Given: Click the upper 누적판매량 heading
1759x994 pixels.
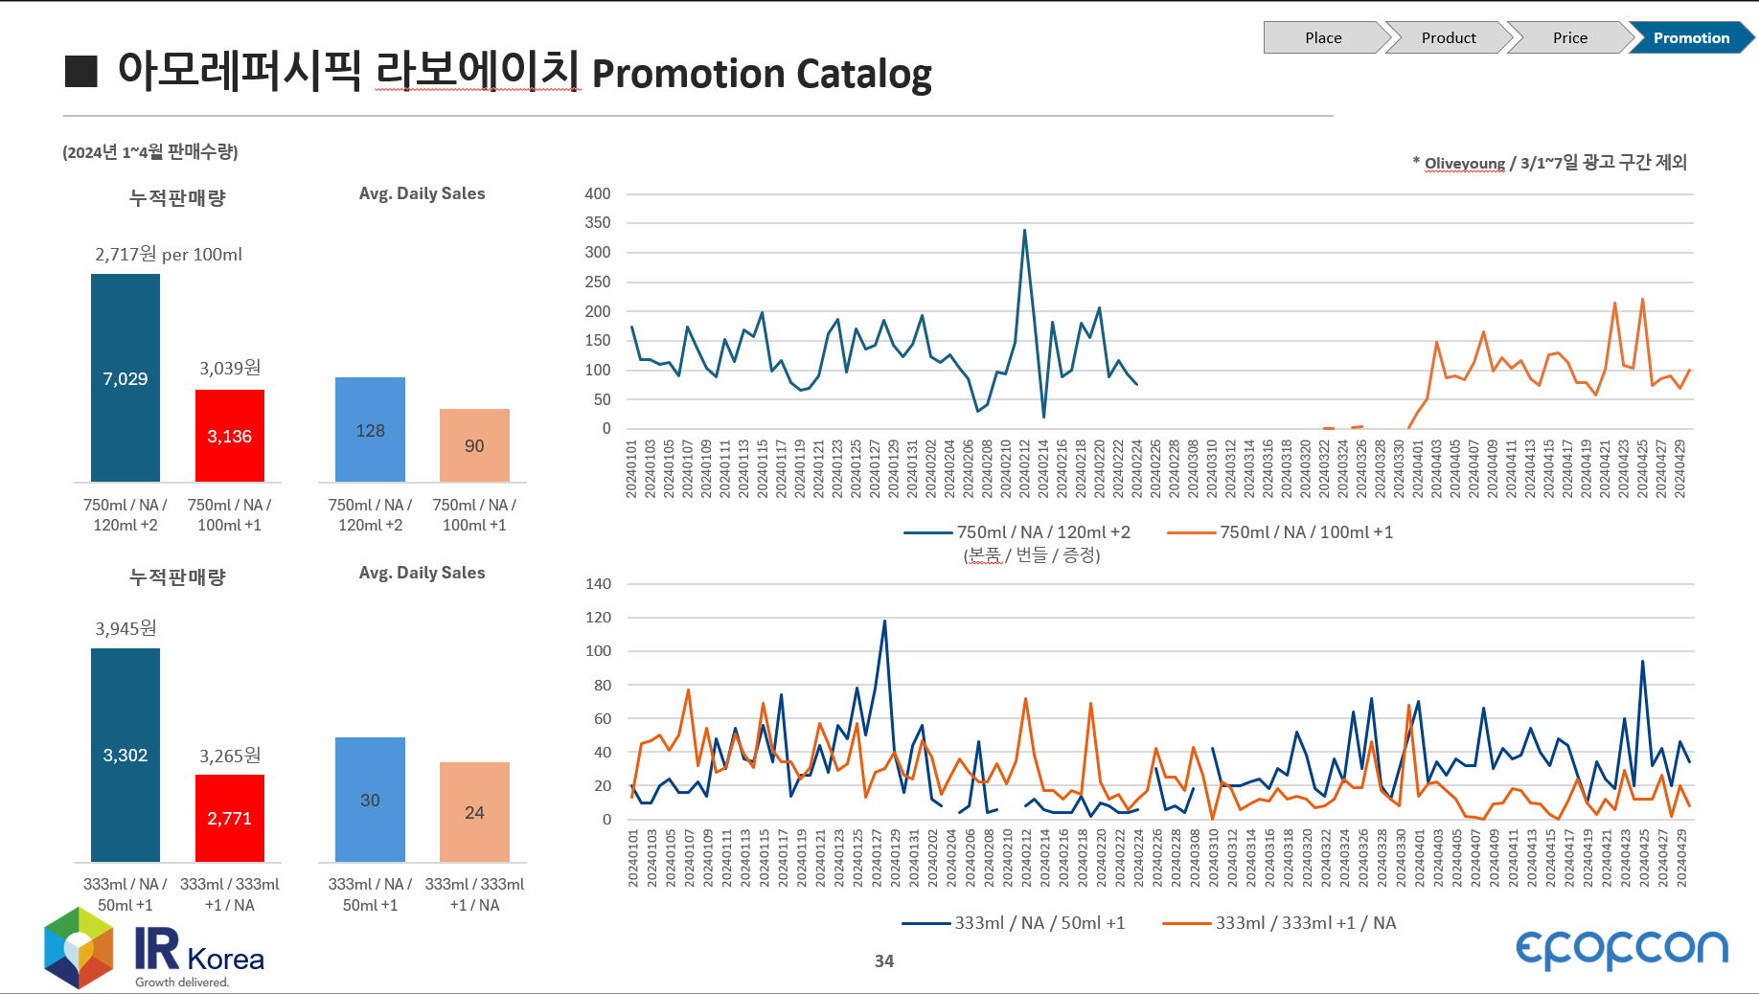Looking at the screenshot, I should [x=177, y=198].
